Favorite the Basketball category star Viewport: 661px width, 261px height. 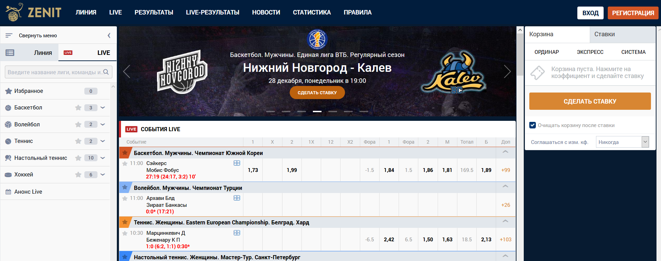[x=78, y=108]
